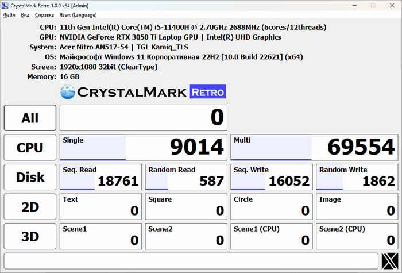Select the CPU Single score box
The width and height of the screenshot is (402, 273).
pos(143,148)
